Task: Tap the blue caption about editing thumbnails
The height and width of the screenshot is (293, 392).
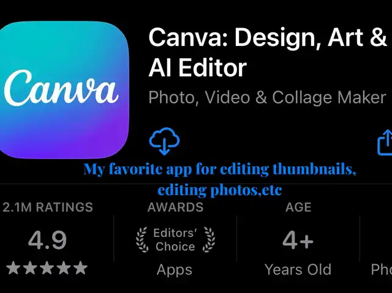Action: tap(220, 179)
